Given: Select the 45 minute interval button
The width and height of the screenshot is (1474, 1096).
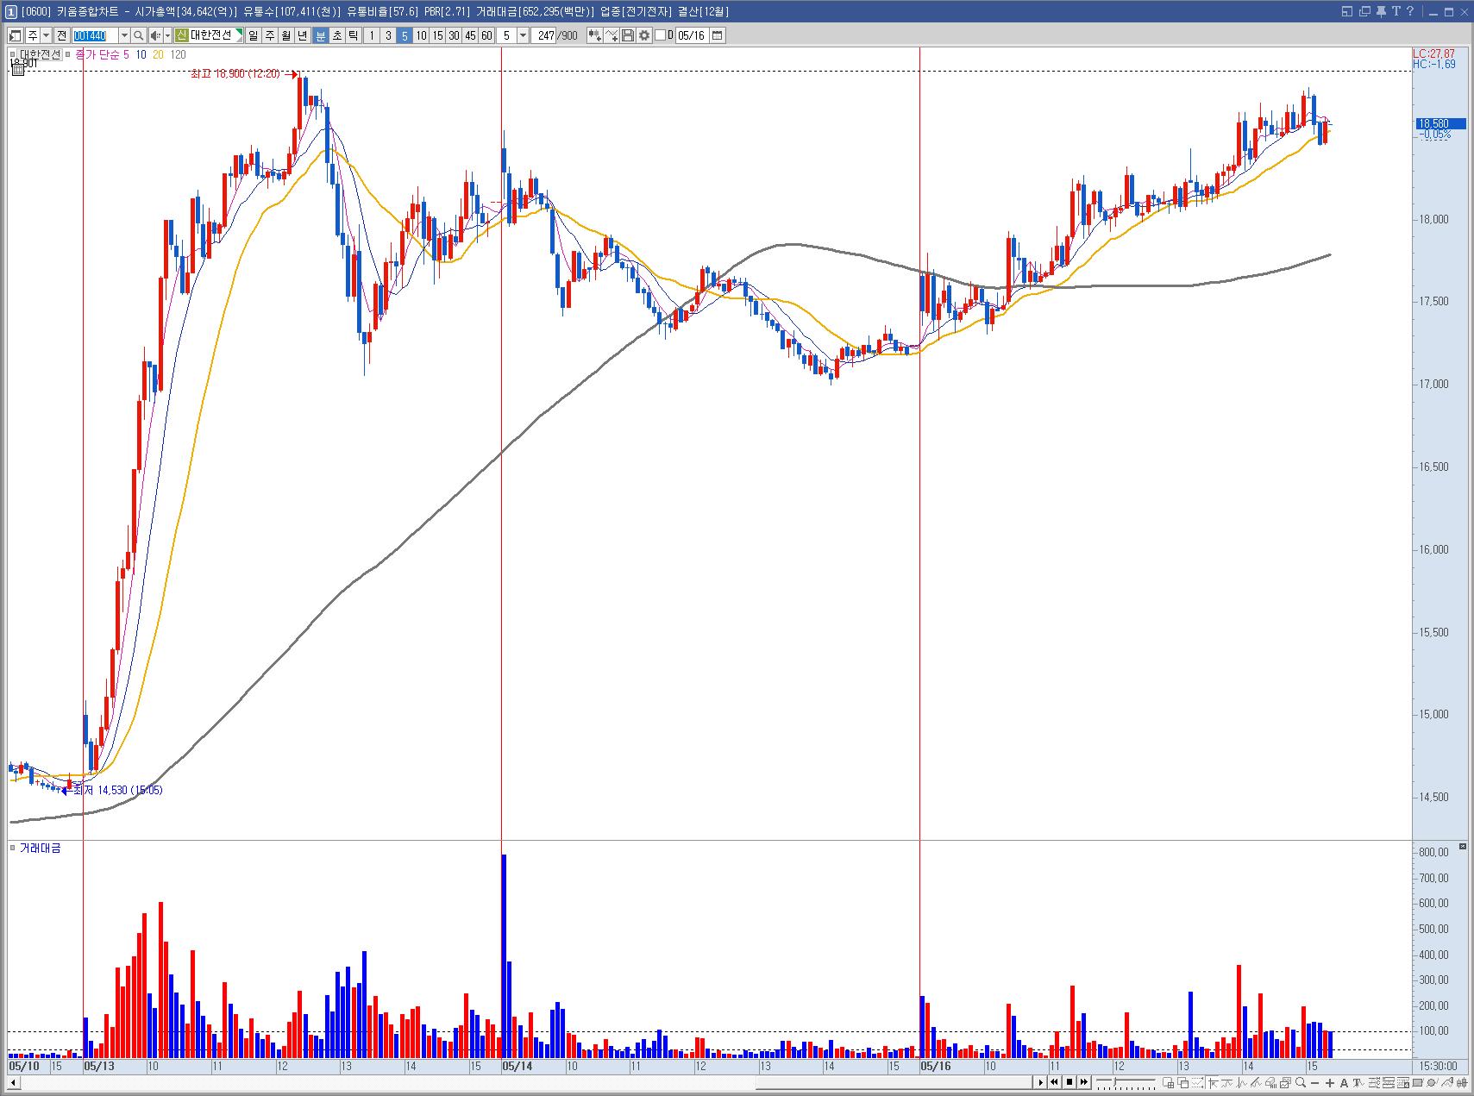Looking at the screenshot, I should point(470,35).
